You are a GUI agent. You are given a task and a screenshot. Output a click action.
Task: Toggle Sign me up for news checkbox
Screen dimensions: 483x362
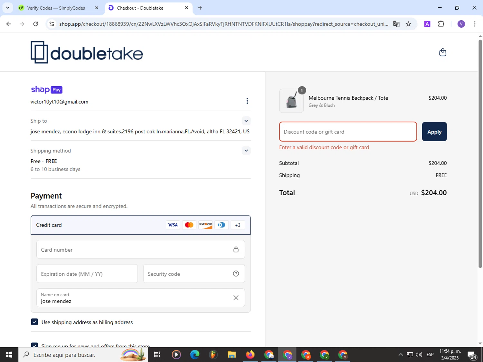pos(34,345)
